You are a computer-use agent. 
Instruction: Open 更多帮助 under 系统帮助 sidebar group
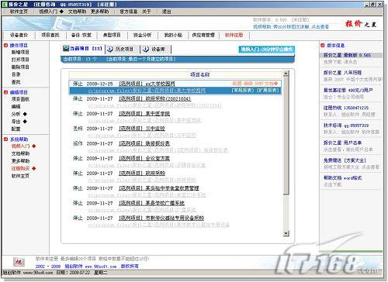tap(20, 161)
